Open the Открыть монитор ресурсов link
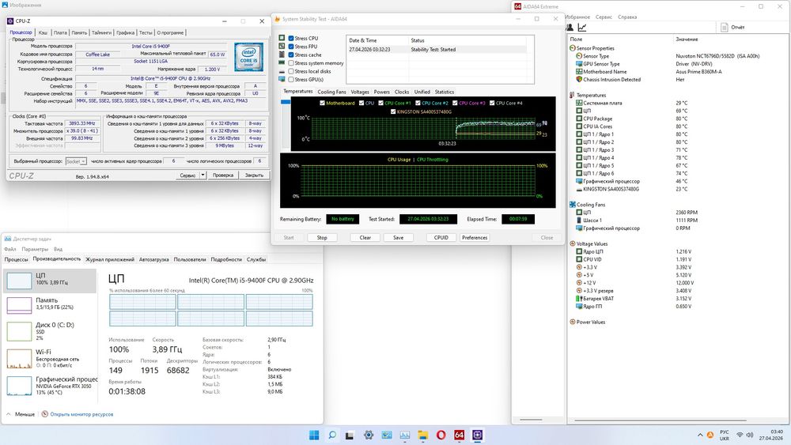791x445 pixels. (x=81, y=414)
